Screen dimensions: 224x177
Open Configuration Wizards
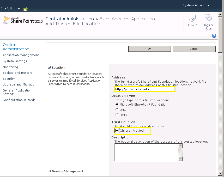pos(19,100)
